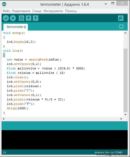Click the horizontal scrollbar left arrow
The height and width of the screenshot is (157, 130).
pos(4,119)
